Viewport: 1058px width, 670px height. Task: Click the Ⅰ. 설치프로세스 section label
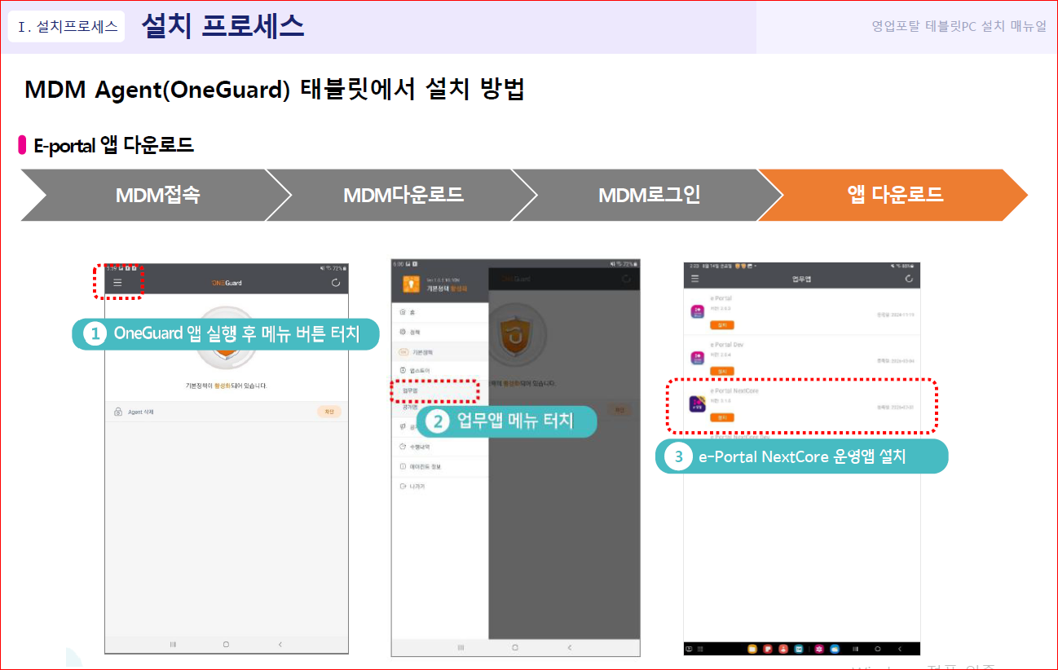[67, 26]
